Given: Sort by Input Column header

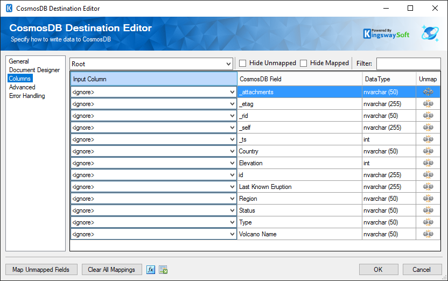Looking at the screenshot, I should [x=153, y=79].
